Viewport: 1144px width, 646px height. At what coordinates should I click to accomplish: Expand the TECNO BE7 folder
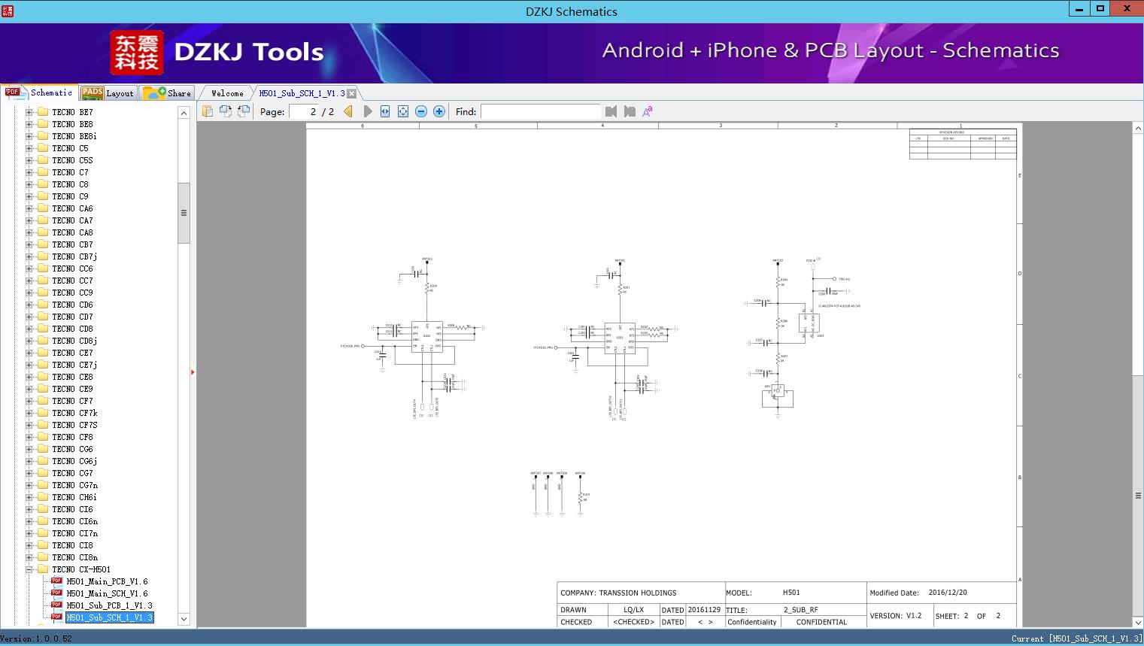[29, 112]
